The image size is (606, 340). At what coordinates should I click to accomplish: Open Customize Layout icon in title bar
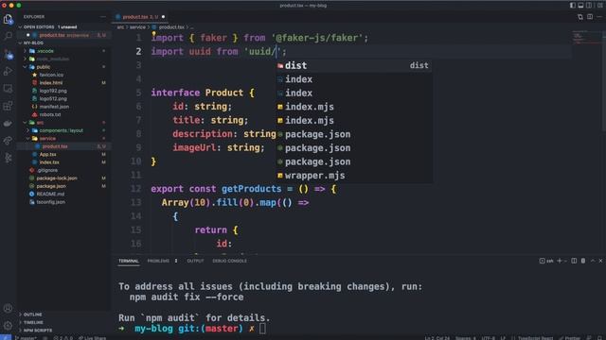pos(599,6)
